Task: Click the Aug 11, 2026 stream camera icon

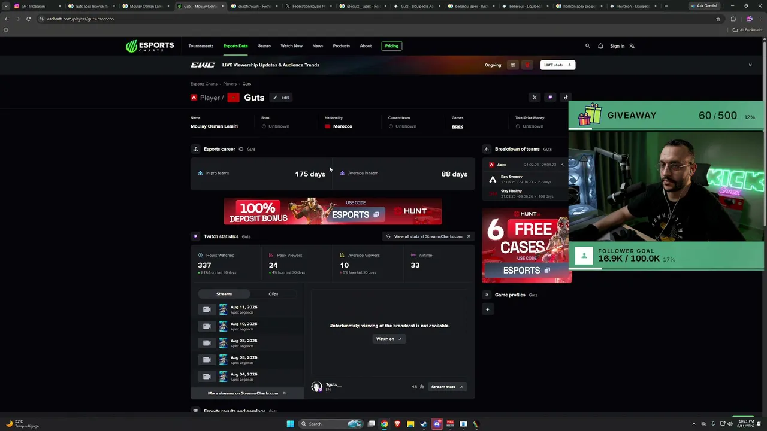Action: click(x=207, y=309)
